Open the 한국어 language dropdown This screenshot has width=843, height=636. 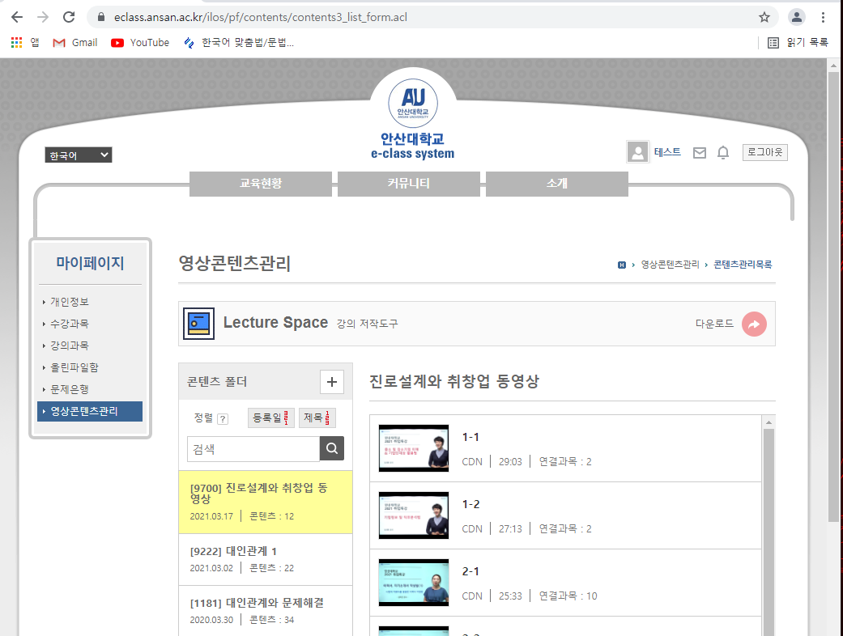78,155
